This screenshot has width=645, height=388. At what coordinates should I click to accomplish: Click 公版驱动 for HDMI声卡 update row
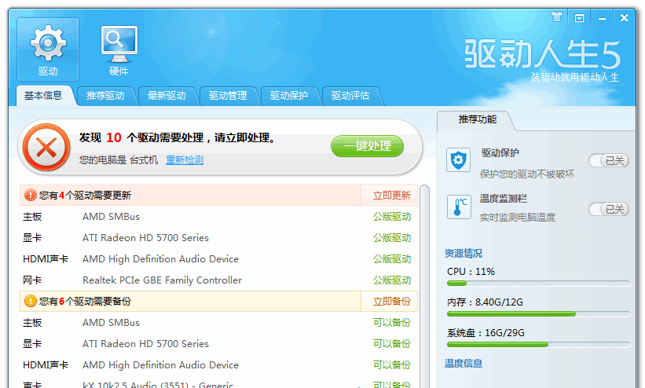391,259
